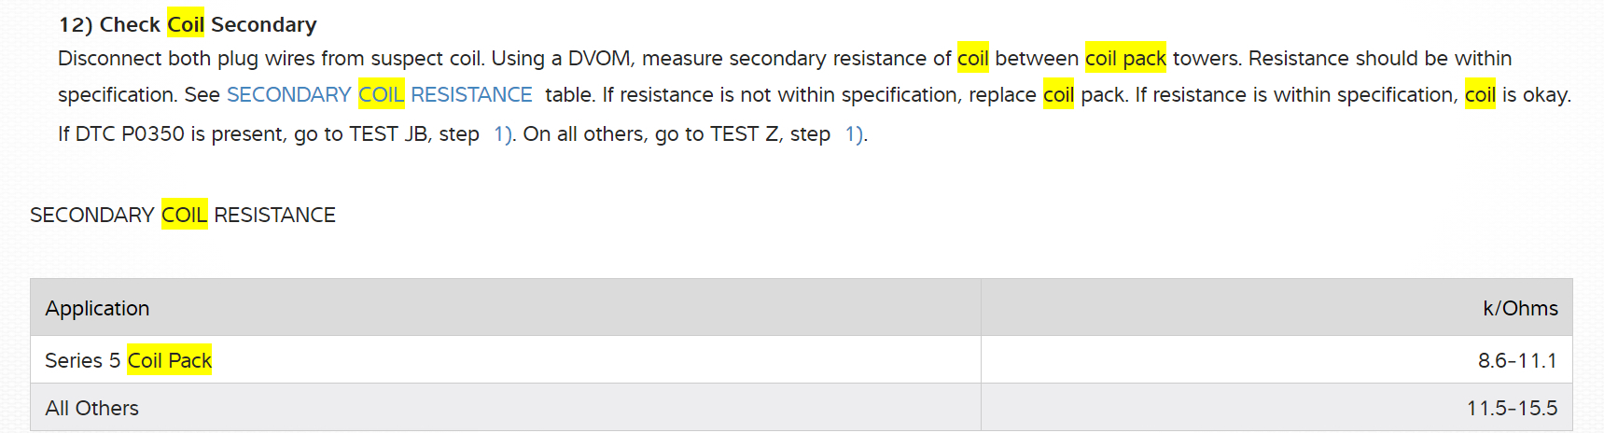Click the 11.5-15.5 resistance value

pyautogui.click(x=1512, y=409)
